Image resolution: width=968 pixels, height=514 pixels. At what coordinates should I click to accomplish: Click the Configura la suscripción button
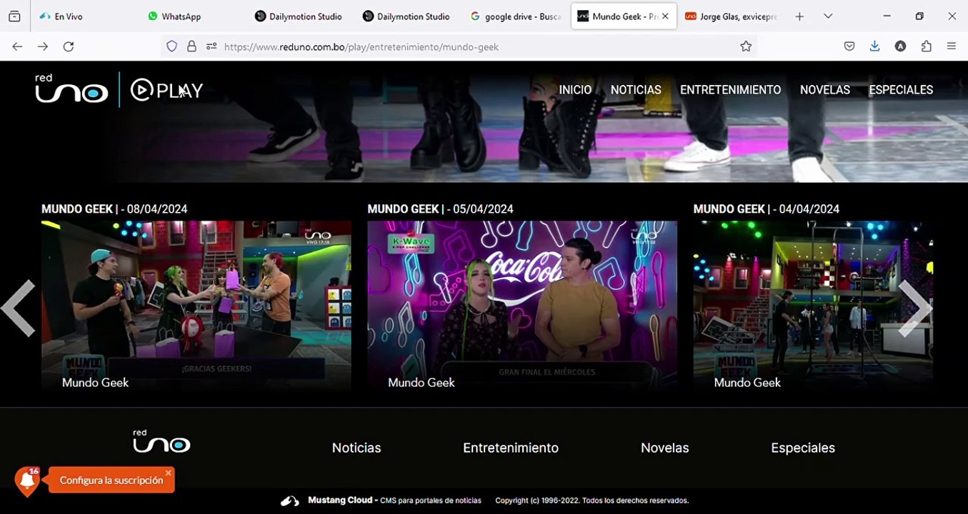111,480
